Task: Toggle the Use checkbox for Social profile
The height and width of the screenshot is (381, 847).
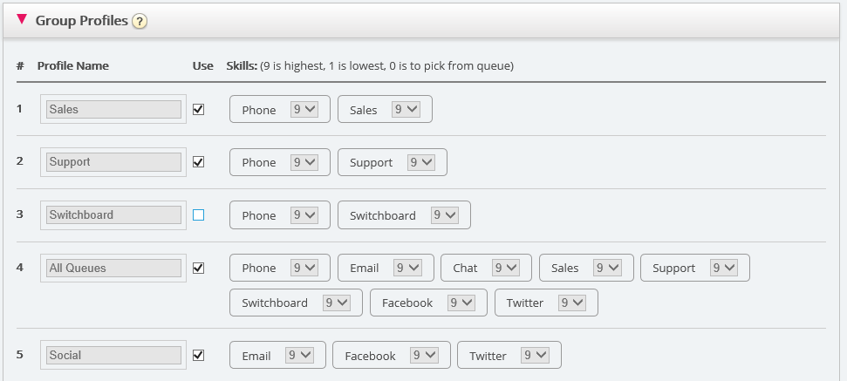Action: (198, 355)
